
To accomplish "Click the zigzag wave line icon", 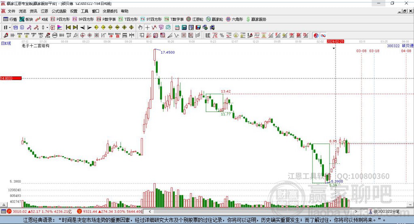I will [x=177, y=36].
